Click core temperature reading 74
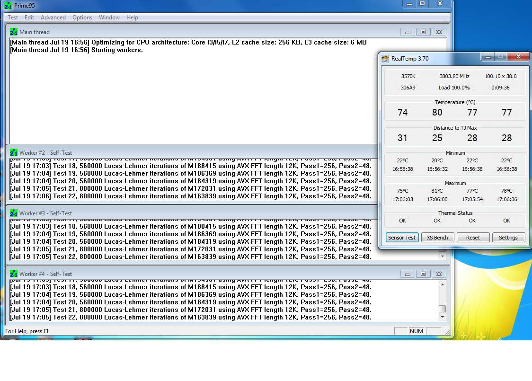Image resolution: width=532 pixels, height=381 pixels. click(x=402, y=112)
